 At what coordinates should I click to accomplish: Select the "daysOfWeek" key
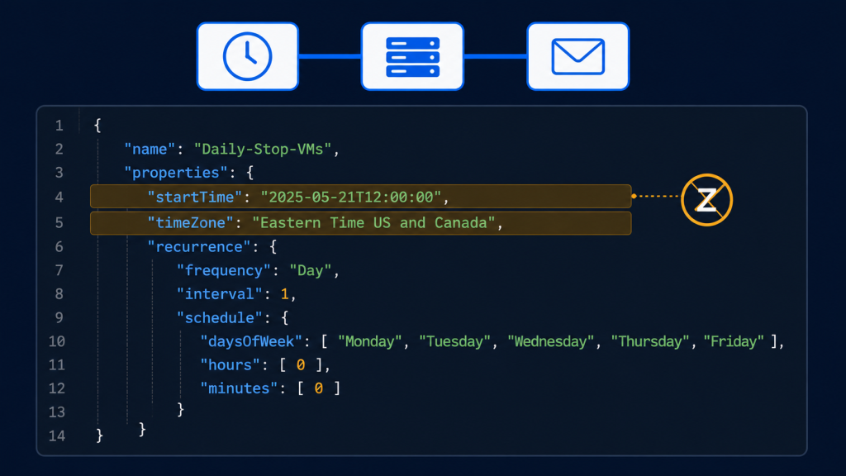[x=251, y=341]
